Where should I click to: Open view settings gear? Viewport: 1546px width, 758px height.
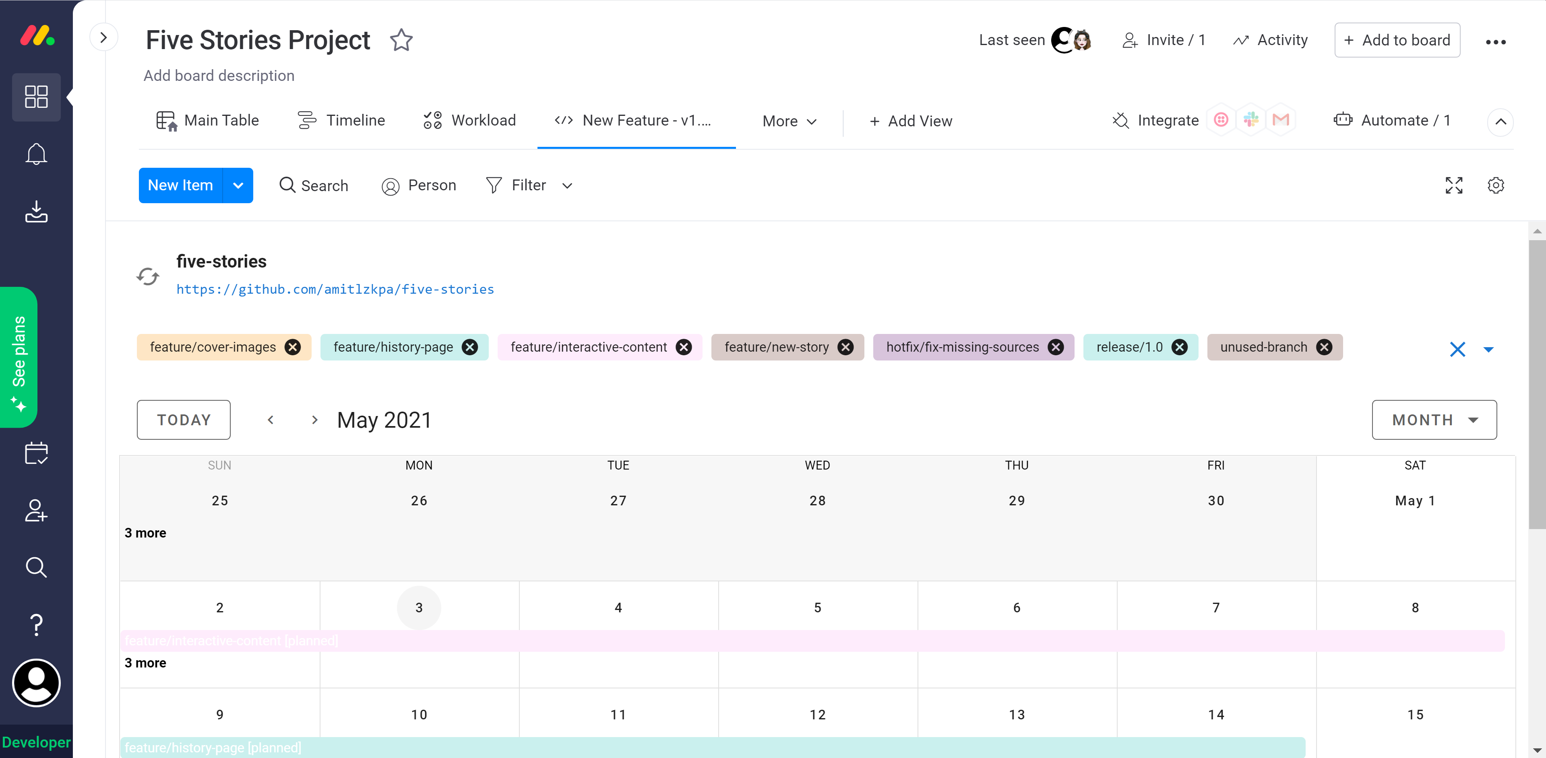tap(1496, 185)
